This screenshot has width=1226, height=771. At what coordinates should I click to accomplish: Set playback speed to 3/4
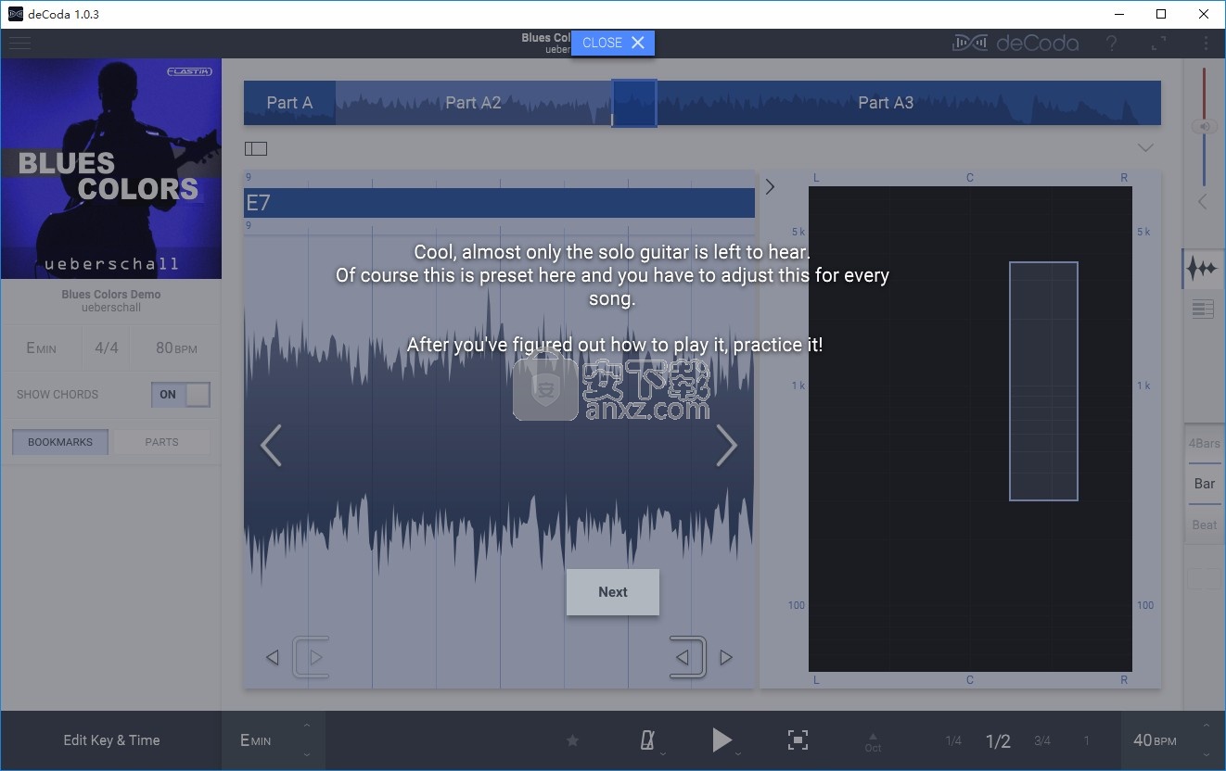tap(1042, 740)
